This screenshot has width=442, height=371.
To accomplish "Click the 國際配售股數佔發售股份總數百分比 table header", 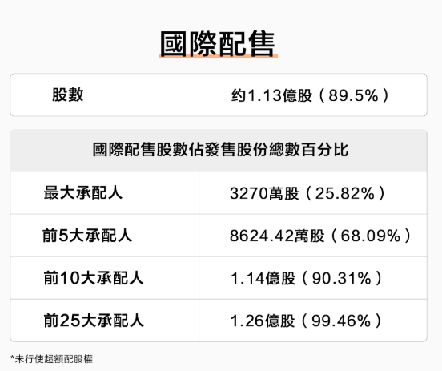I will pos(220,150).
